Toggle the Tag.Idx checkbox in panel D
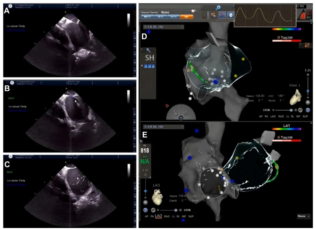 click(279, 38)
